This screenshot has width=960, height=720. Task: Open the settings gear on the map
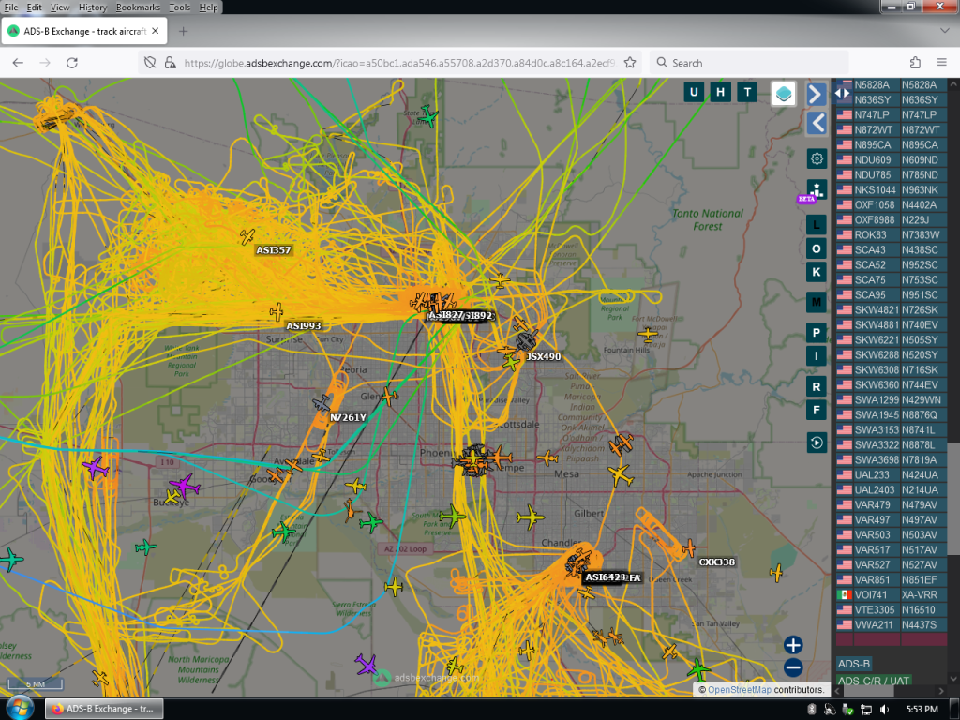[817, 159]
